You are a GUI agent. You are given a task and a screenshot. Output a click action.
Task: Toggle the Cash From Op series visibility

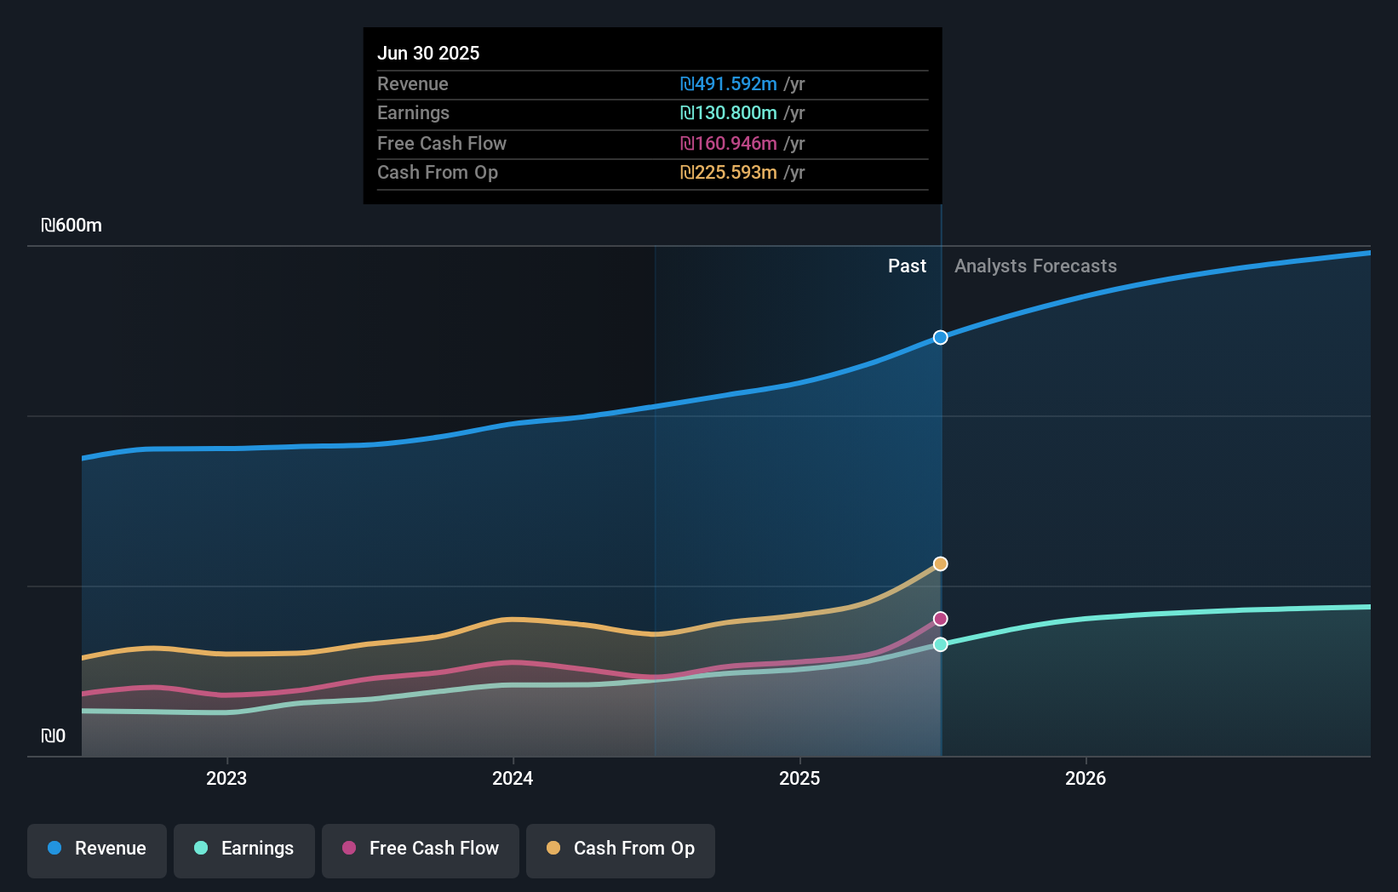(620, 849)
